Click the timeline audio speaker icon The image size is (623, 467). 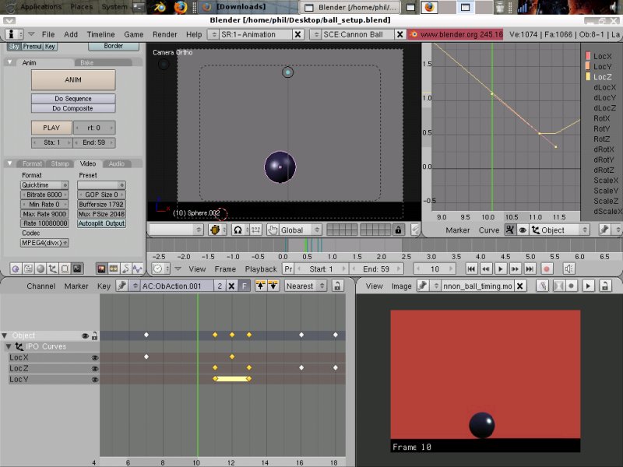(x=568, y=269)
